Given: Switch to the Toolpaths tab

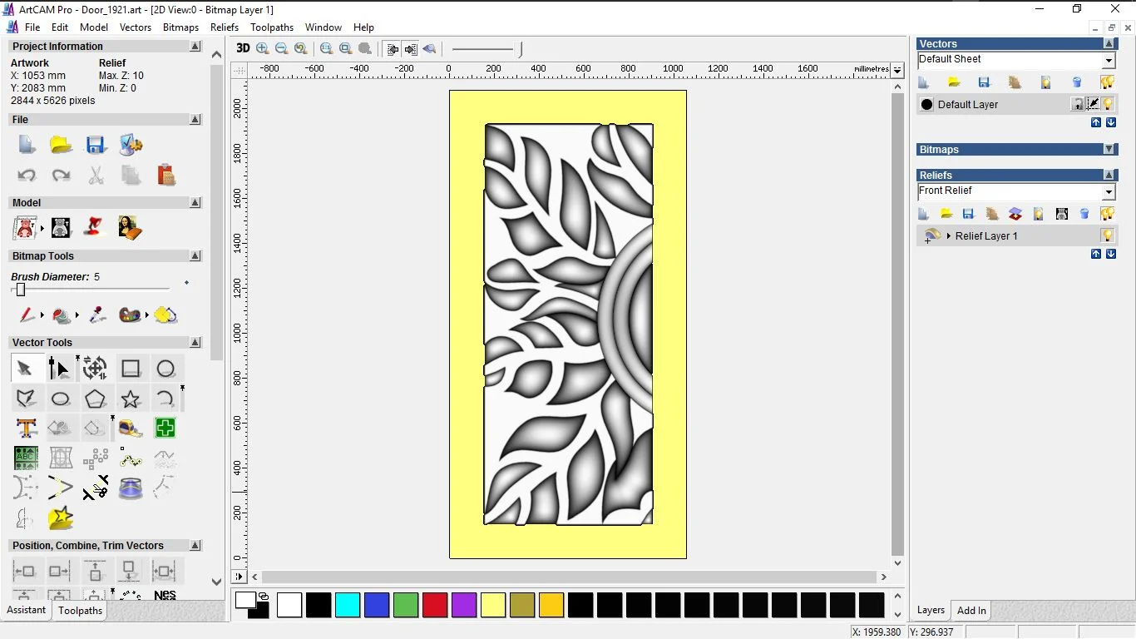Looking at the screenshot, I should (x=80, y=611).
